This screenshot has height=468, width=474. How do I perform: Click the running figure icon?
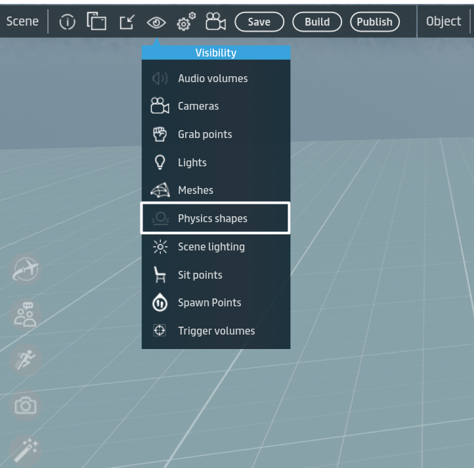click(26, 360)
